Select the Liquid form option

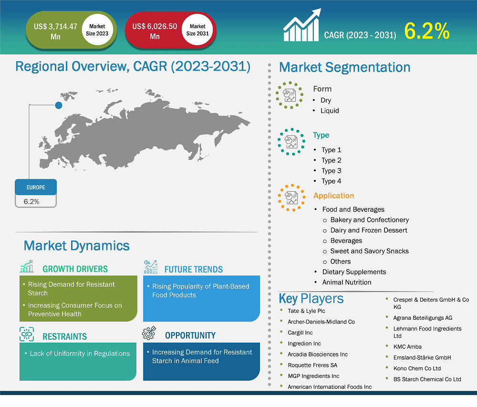tap(329, 110)
